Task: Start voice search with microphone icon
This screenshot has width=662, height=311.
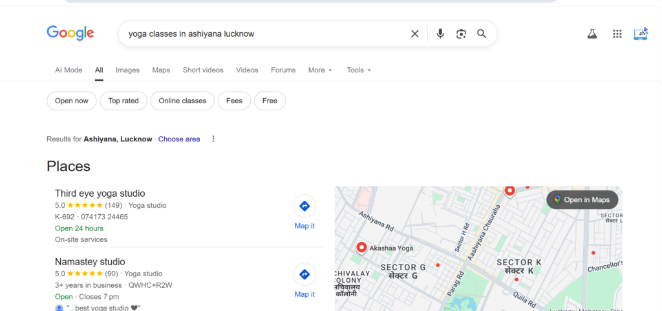Action: (x=440, y=34)
